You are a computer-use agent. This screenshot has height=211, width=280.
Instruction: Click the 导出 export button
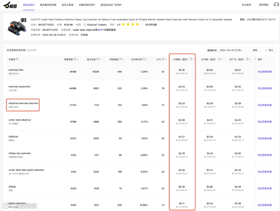269,50
